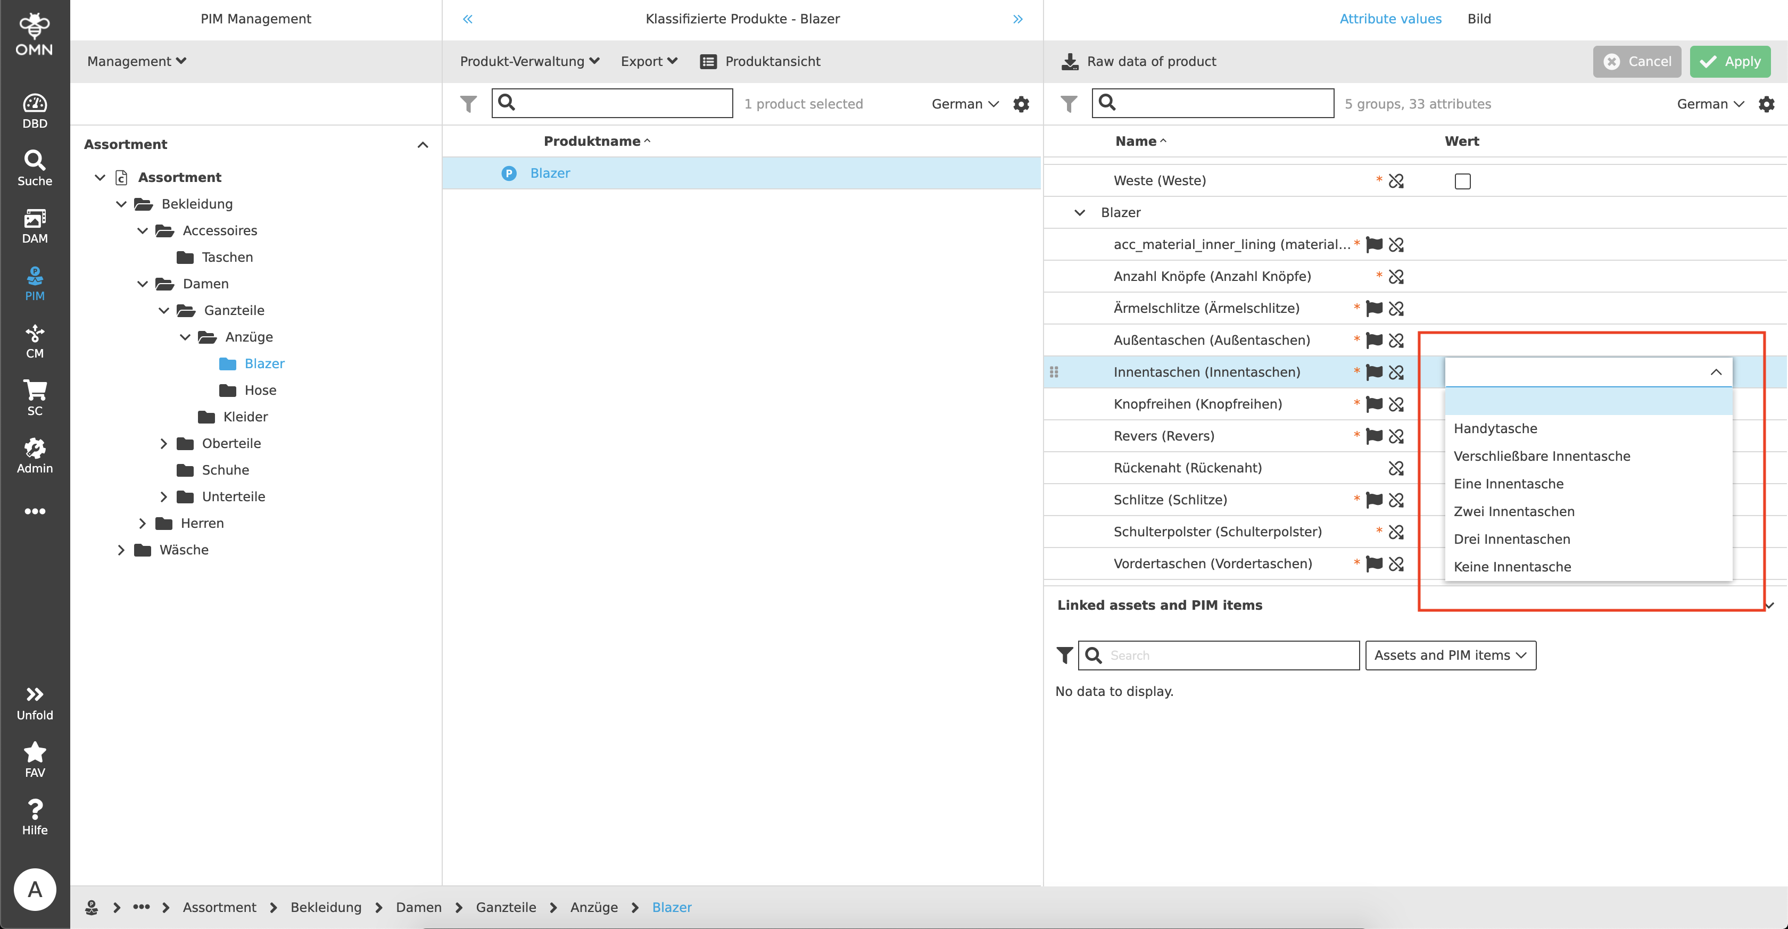Switch to the Bild tab

(x=1478, y=19)
